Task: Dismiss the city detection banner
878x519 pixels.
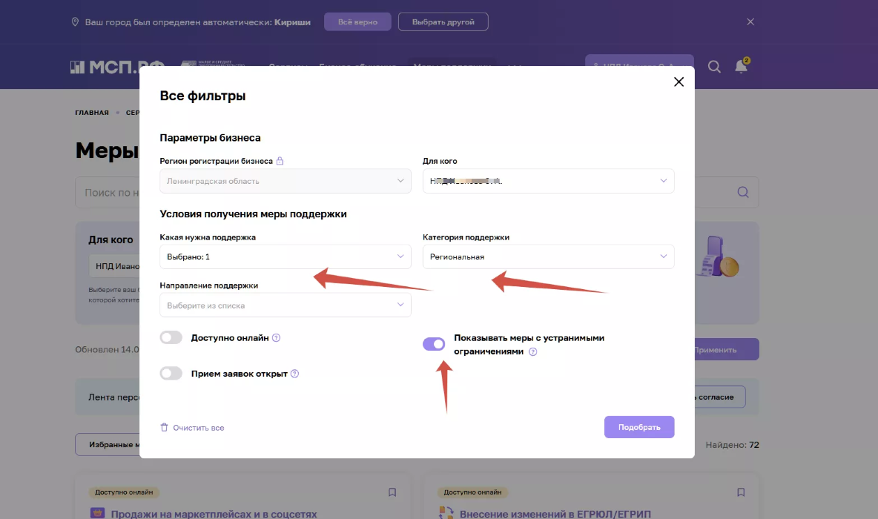Action: click(x=750, y=22)
